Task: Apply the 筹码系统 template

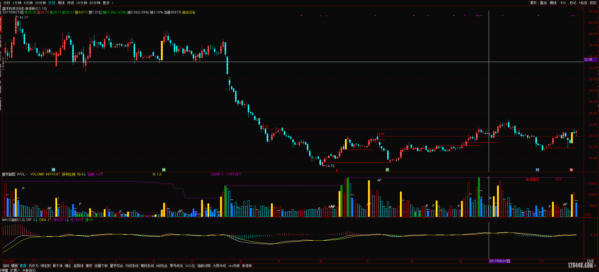Action: [x=147, y=266]
